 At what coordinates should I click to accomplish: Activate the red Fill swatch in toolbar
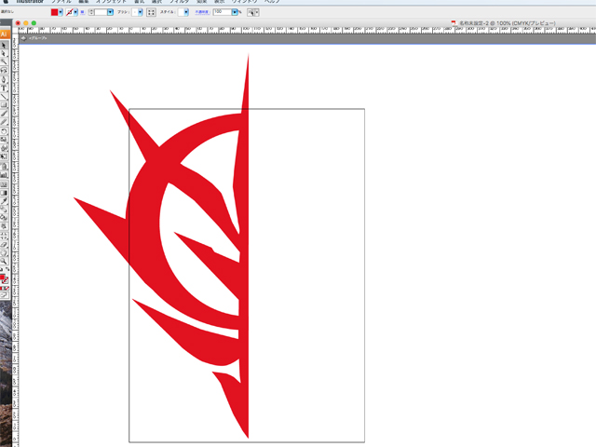click(2, 278)
